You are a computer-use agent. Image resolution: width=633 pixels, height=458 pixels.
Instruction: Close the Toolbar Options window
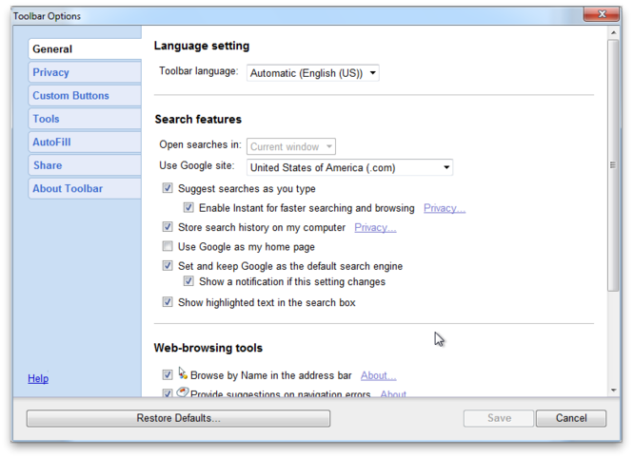[601, 14]
